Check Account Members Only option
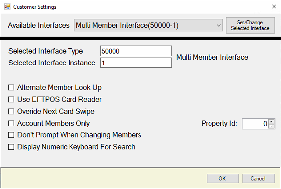 click(x=11, y=123)
